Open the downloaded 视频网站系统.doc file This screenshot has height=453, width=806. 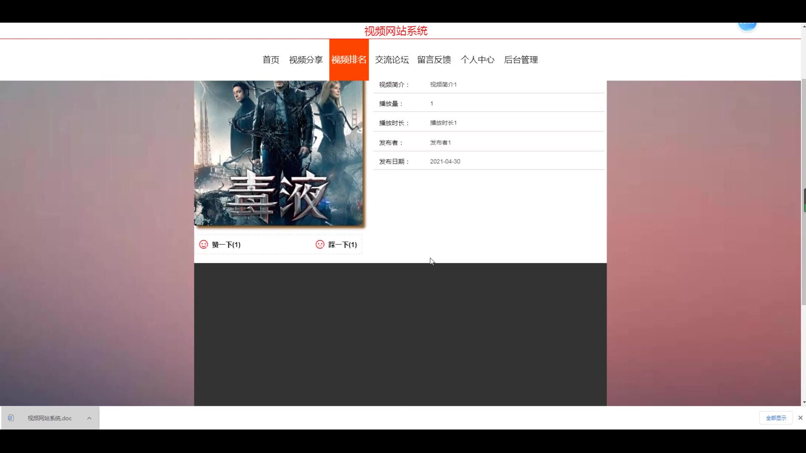(50, 418)
